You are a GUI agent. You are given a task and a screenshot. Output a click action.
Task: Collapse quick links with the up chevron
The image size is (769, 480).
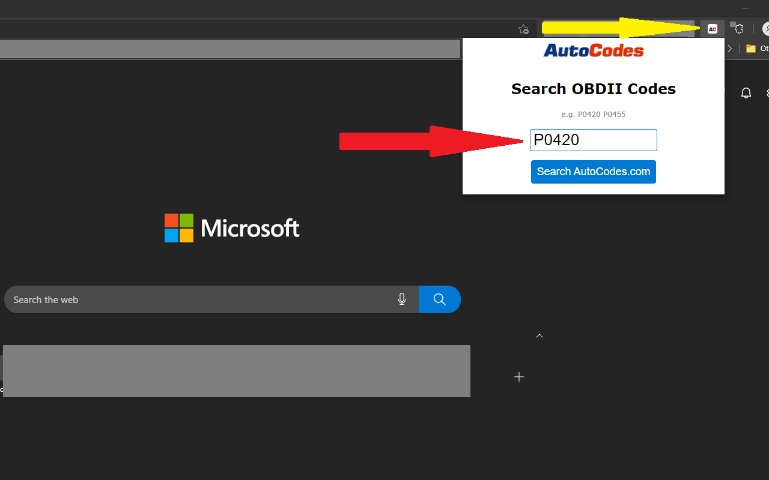[x=540, y=336]
